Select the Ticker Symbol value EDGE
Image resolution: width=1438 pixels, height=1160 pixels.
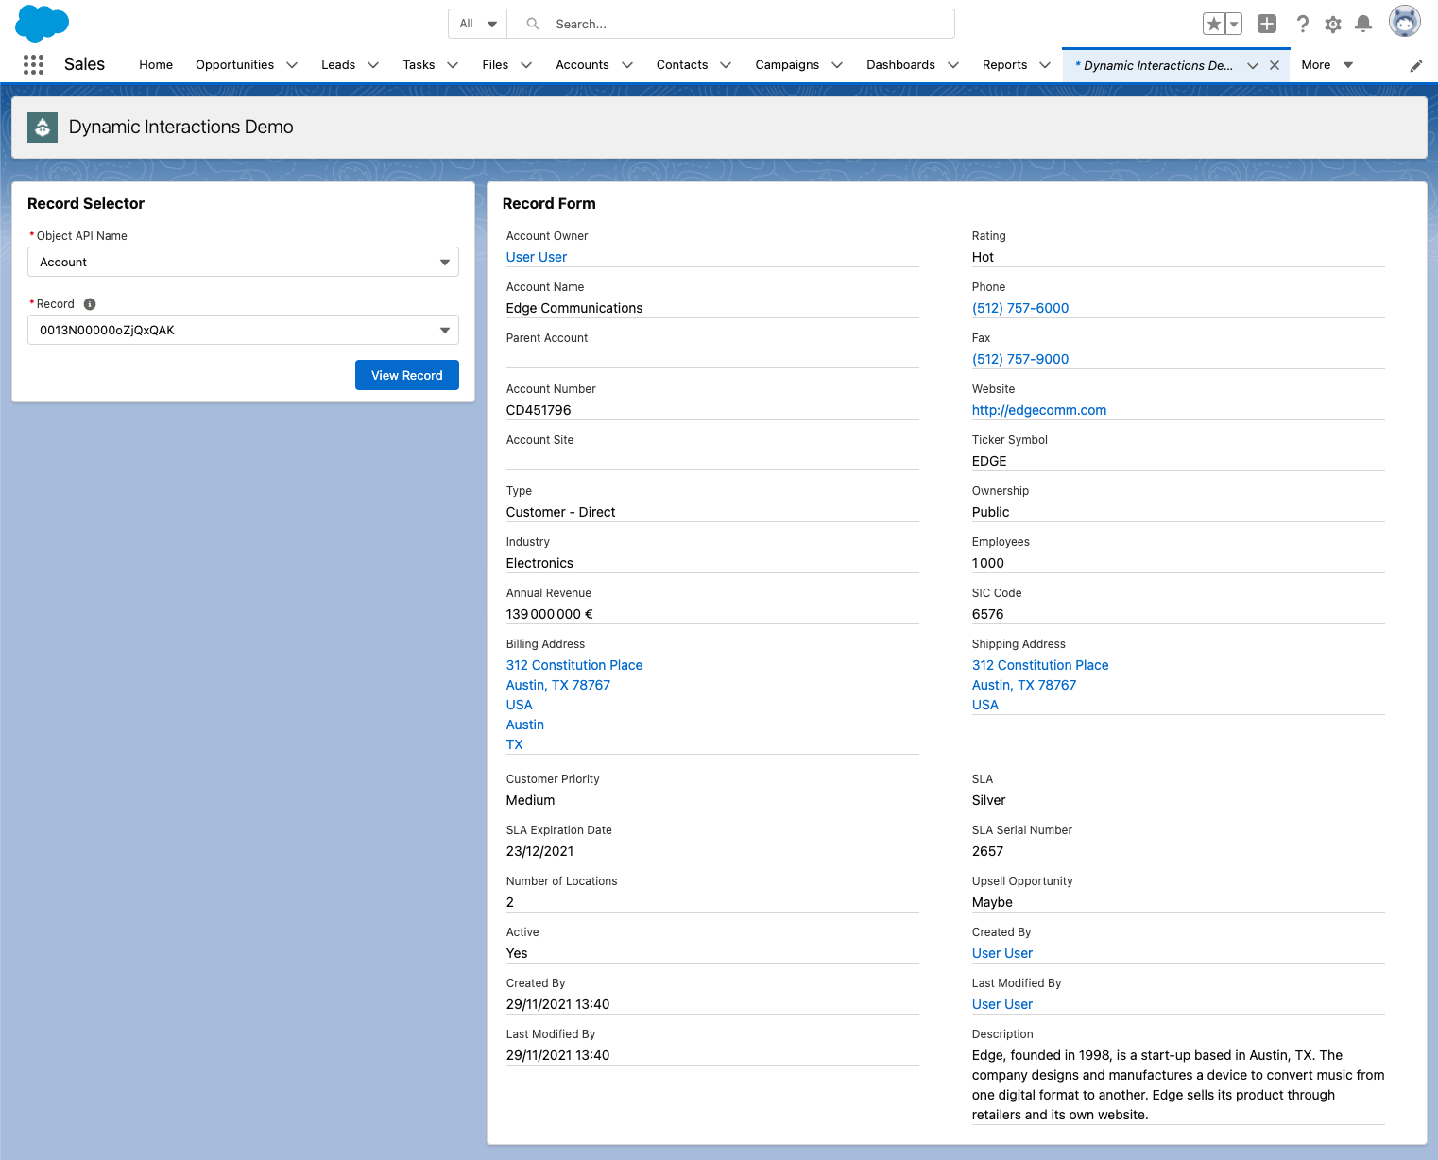click(989, 461)
